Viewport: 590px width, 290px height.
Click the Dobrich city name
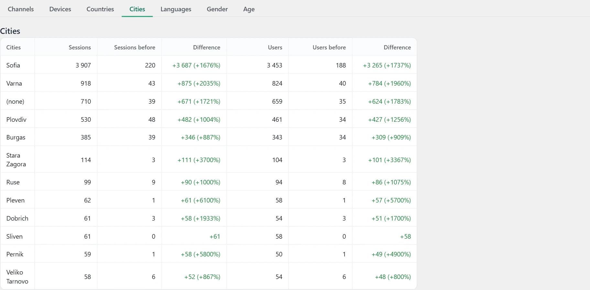17,218
